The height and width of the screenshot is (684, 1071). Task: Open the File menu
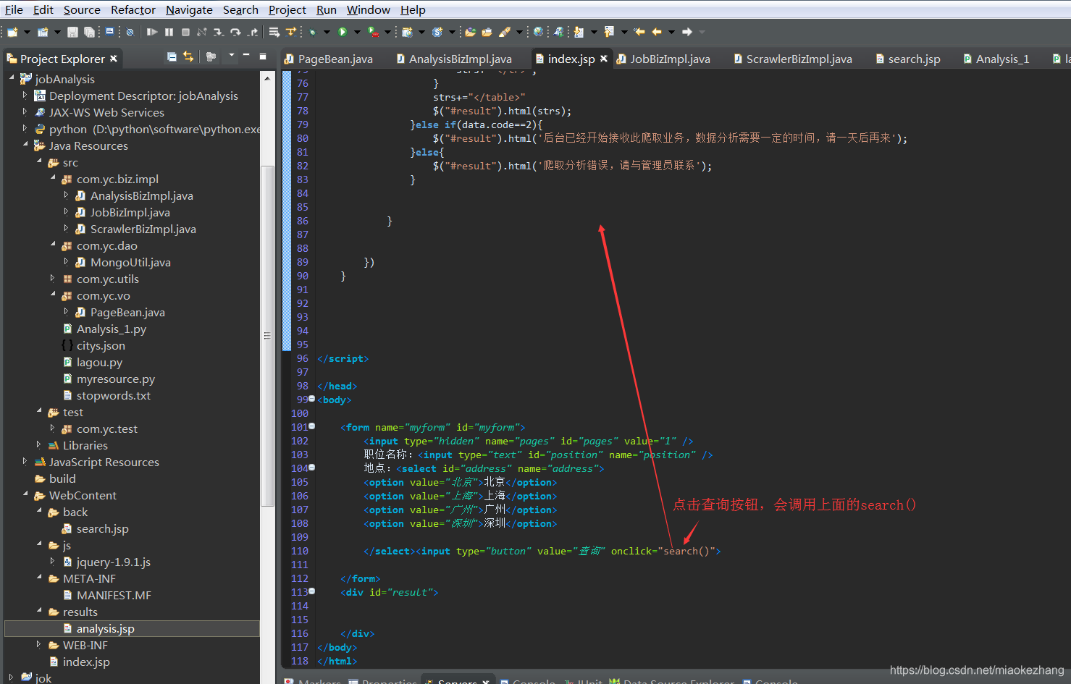[14, 9]
